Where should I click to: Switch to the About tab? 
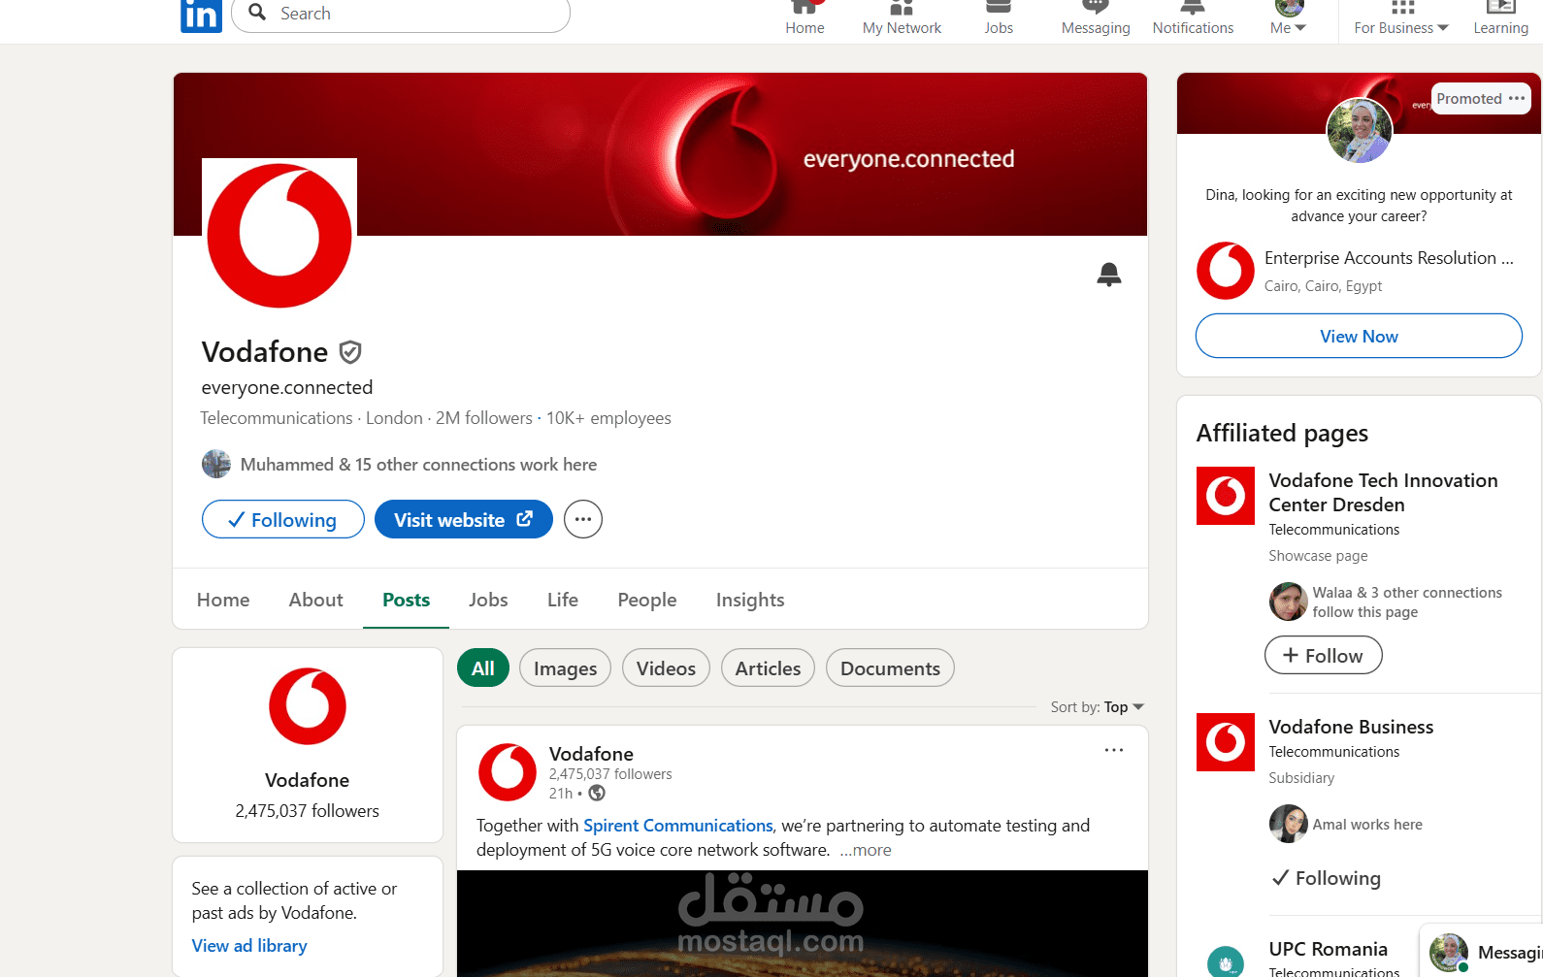click(315, 600)
